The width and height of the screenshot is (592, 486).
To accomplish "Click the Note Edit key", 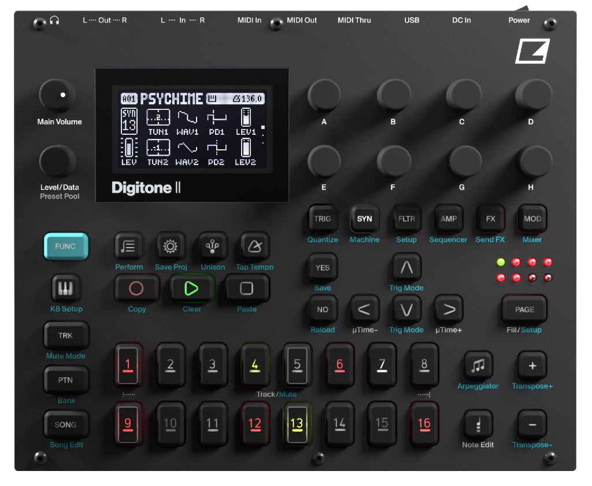I will [x=478, y=425].
